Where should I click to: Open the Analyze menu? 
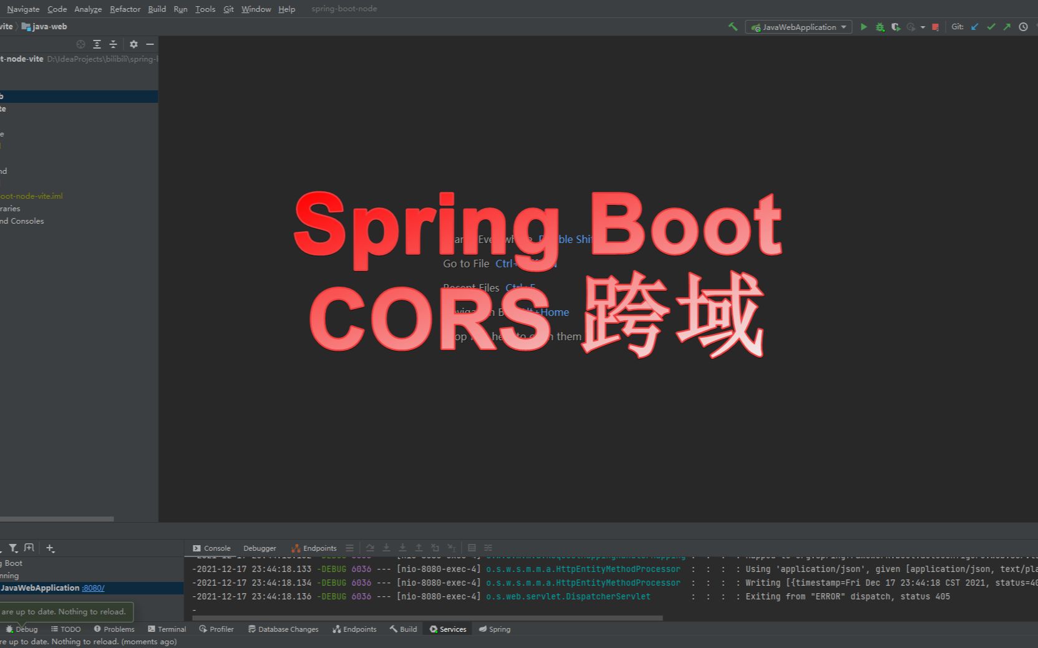click(88, 9)
